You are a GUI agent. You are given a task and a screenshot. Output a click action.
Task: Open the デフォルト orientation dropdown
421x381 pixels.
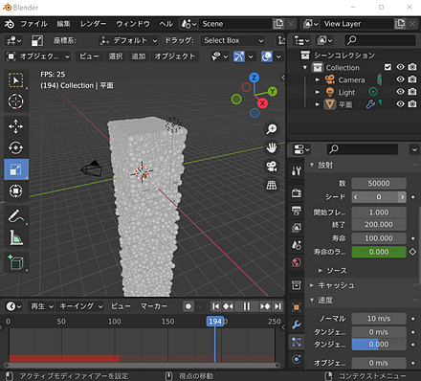click(128, 40)
